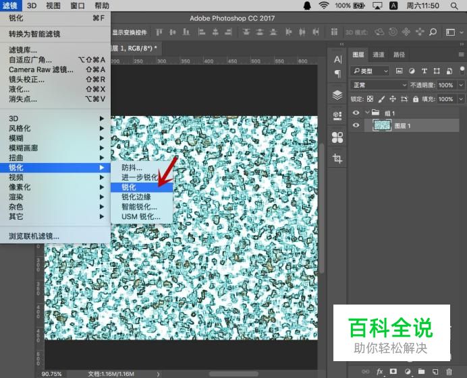
Task: Open the 帮助 menu in menu bar
Action: (102, 5)
